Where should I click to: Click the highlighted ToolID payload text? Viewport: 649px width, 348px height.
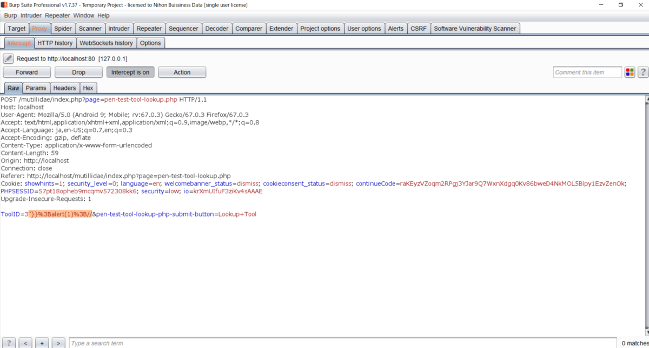click(x=61, y=214)
